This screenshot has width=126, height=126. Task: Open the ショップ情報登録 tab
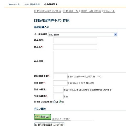pyautogui.click(x=32, y=4)
